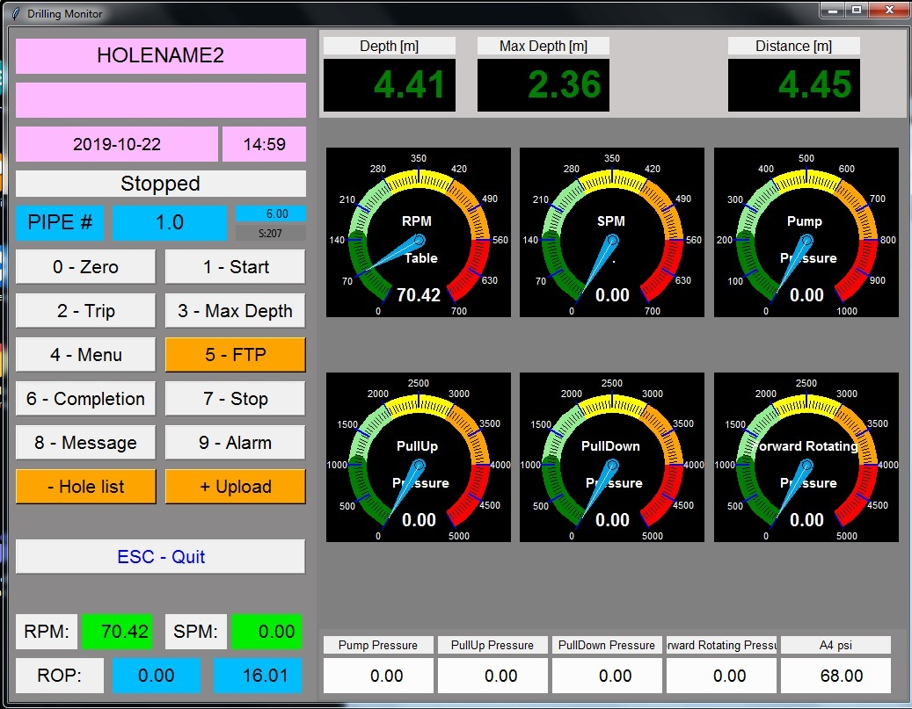Open the orange Hole list button

(x=85, y=487)
